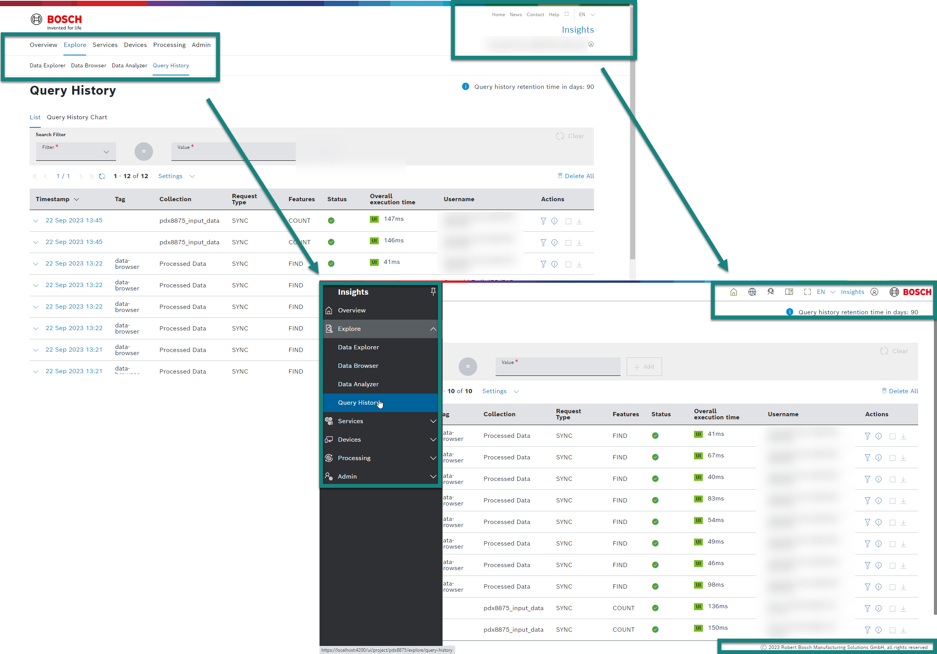The width and height of the screenshot is (937, 654).
Task: Tick checkbox in first 13:45 query row
Action: pyautogui.click(x=568, y=221)
